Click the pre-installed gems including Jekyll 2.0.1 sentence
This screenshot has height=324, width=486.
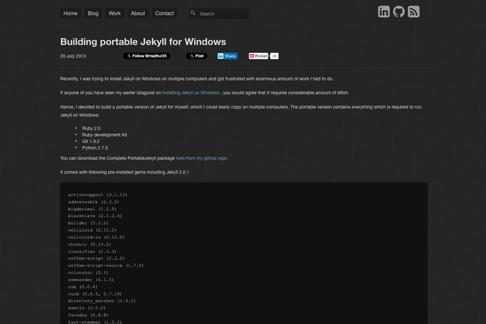click(125, 172)
